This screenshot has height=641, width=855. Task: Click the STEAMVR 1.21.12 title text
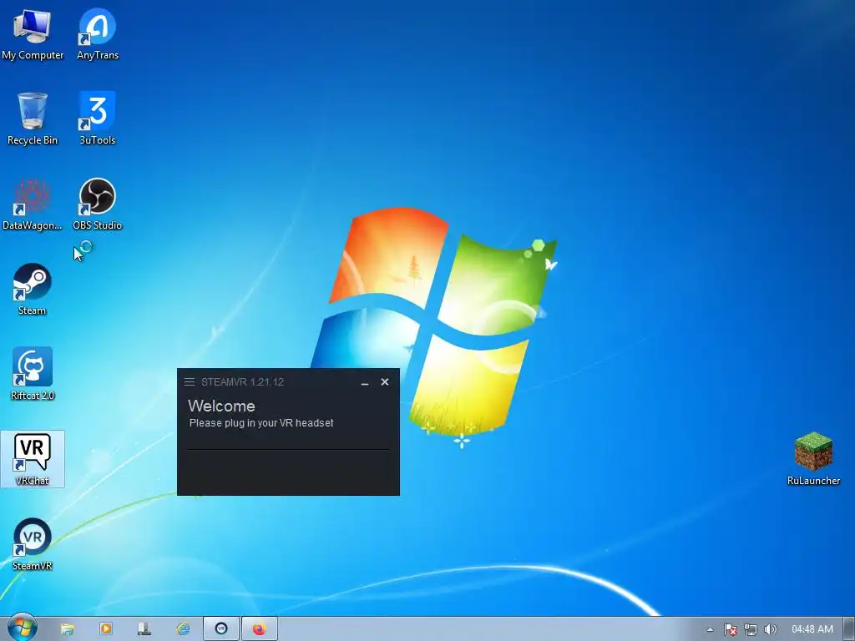click(x=243, y=381)
